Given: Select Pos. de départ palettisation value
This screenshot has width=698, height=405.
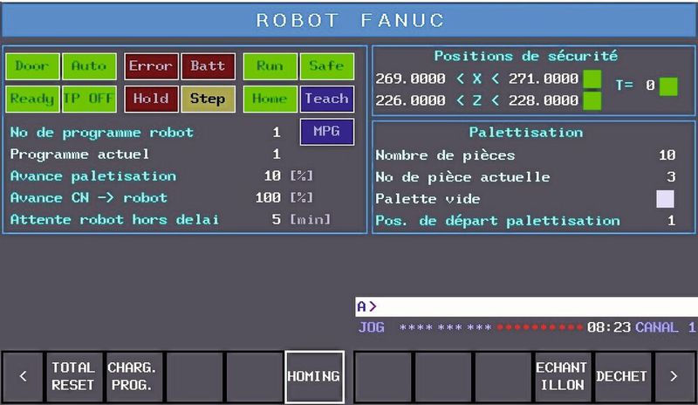Looking at the screenshot, I should [x=671, y=221].
